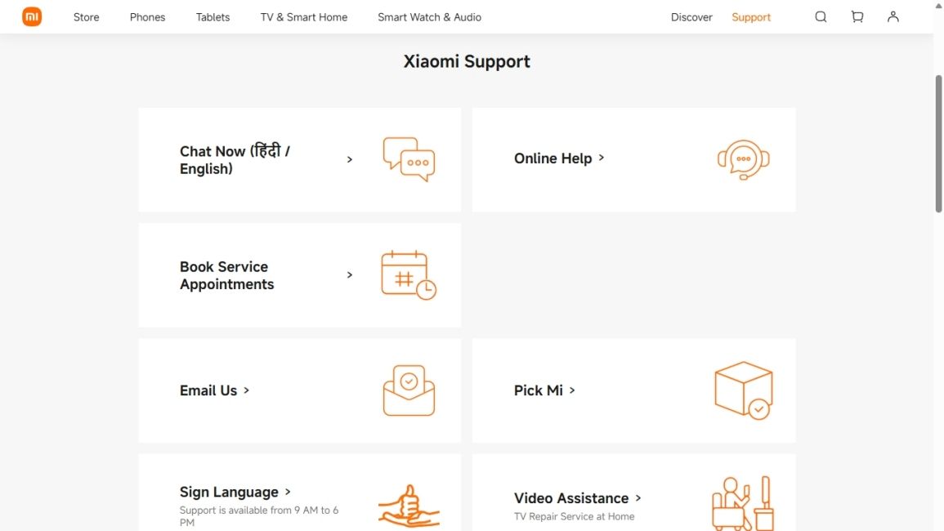Open the Online Help link
Viewport: 944px width, 531px height.
pos(553,158)
